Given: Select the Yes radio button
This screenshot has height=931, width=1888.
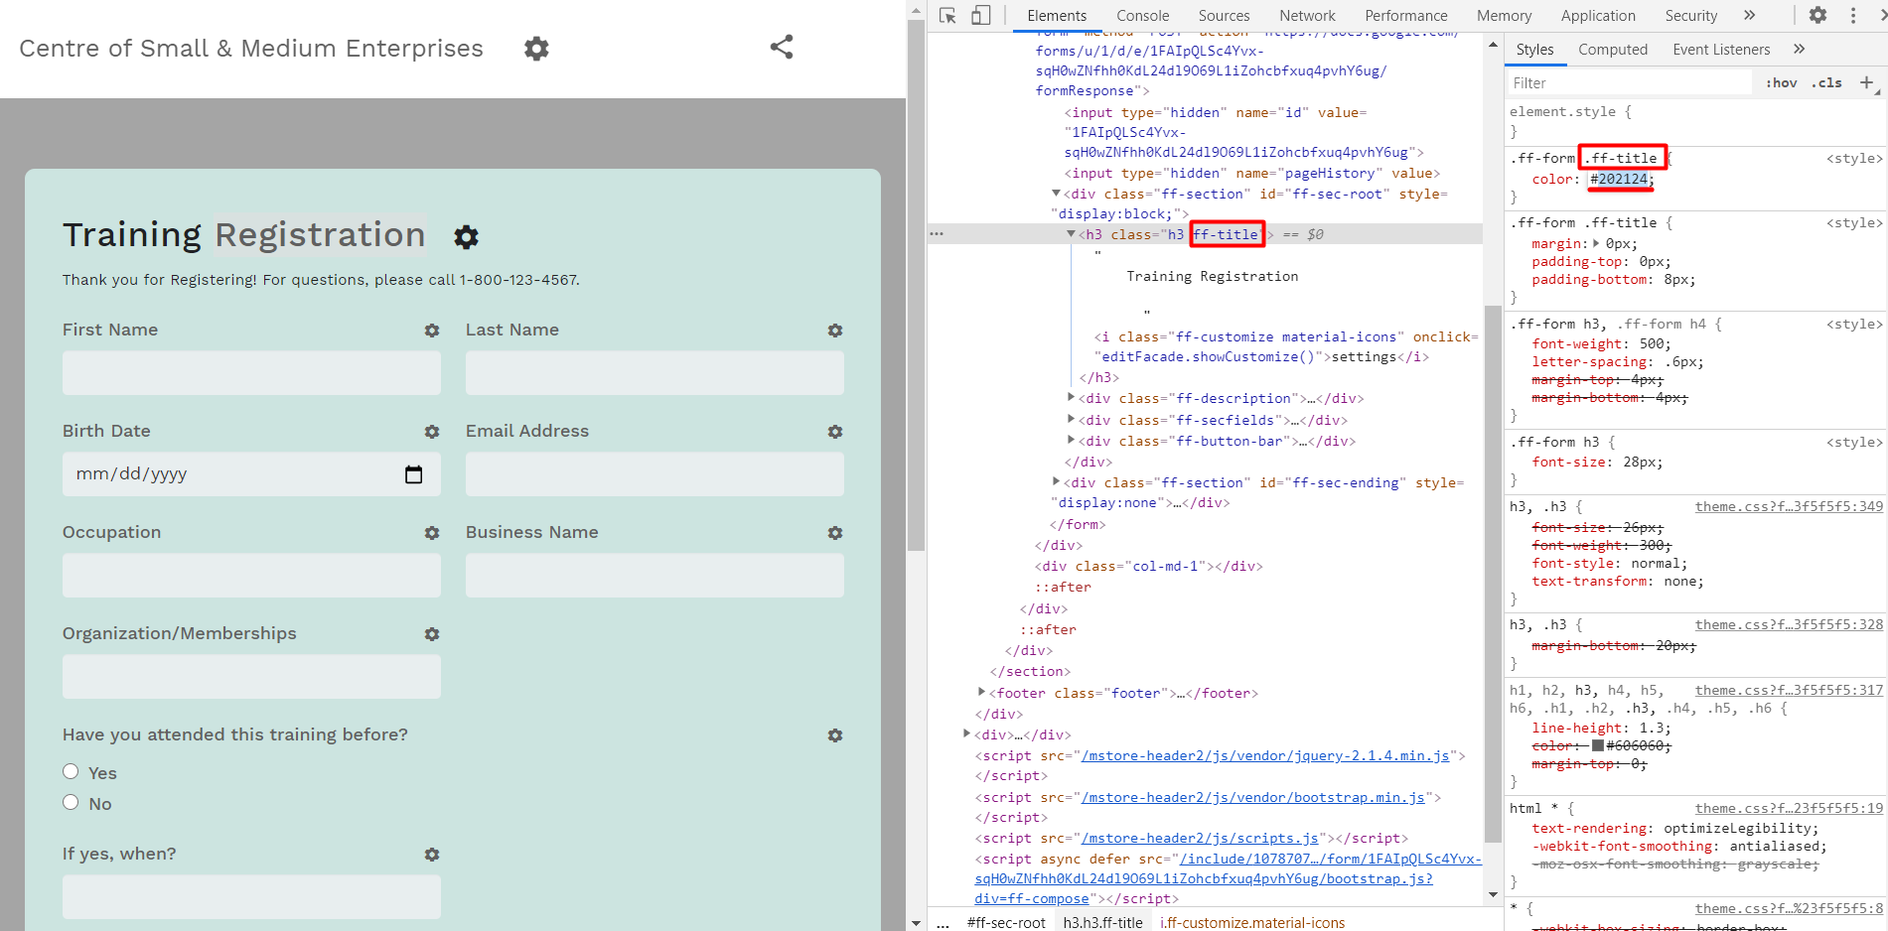Looking at the screenshot, I should click(x=71, y=772).
